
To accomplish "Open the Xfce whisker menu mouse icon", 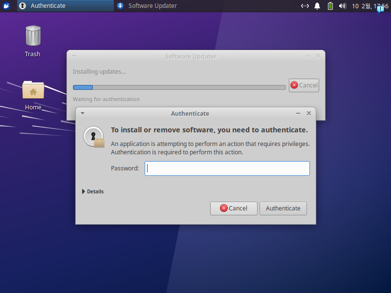I will [6, 5].
